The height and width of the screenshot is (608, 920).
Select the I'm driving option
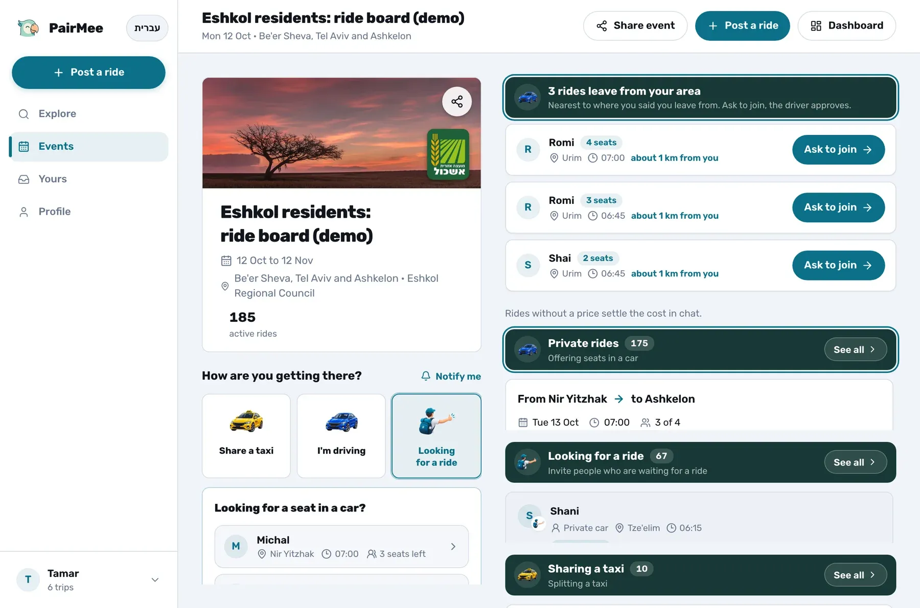(341, 436)
